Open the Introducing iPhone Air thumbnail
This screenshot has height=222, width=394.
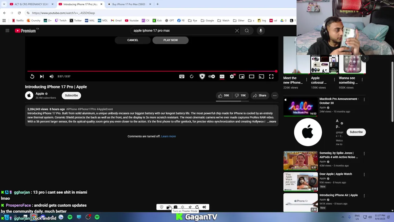pyautogui.click(x=300, y=203)
